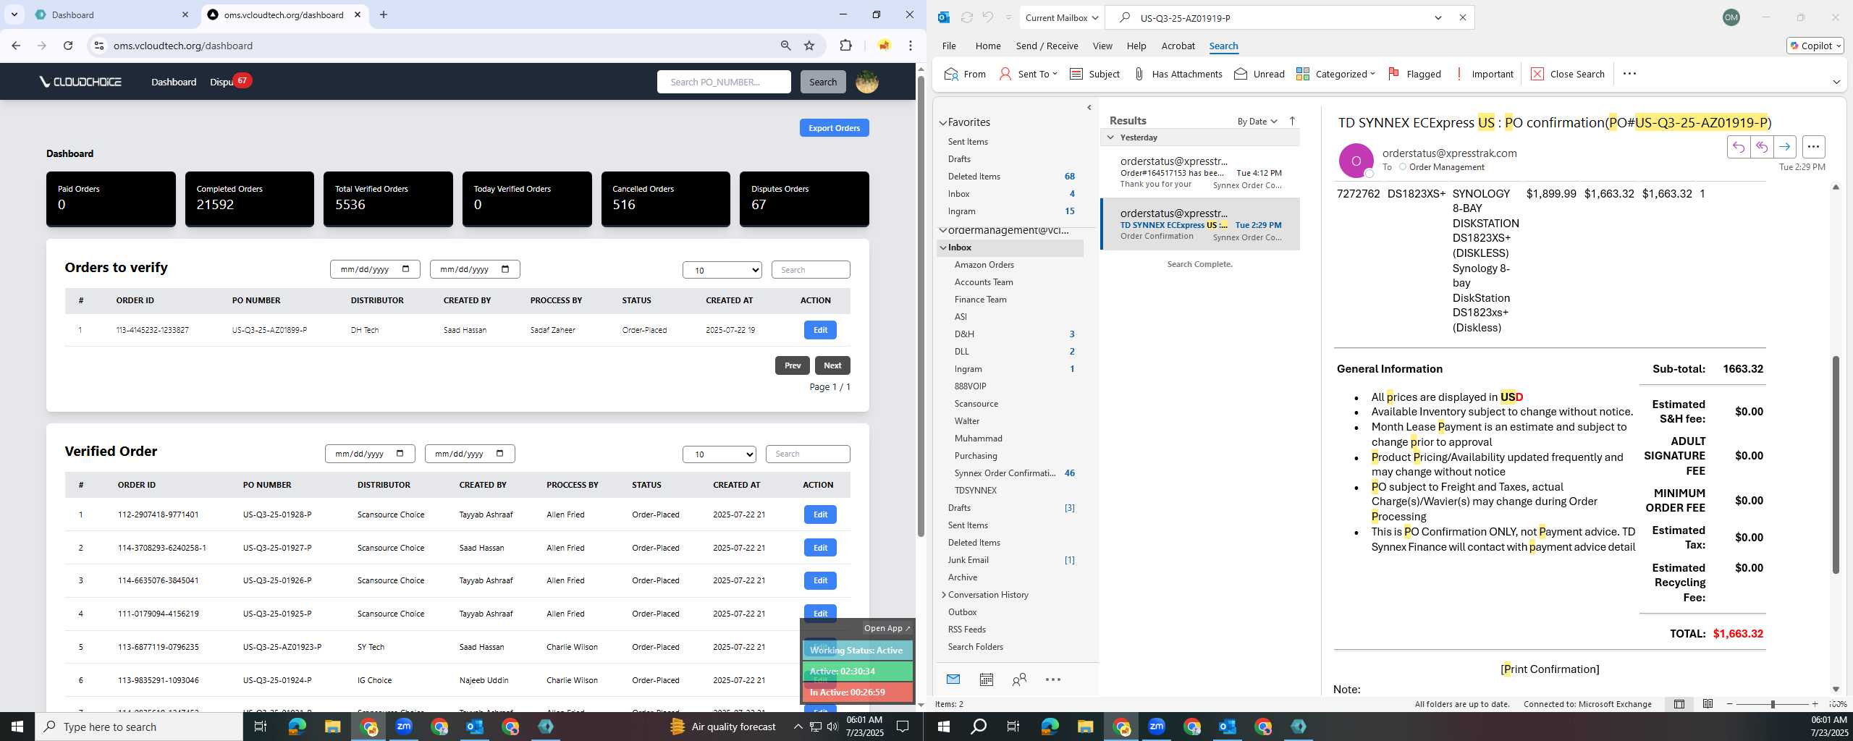Collapse the Favorites folder group
The image size is (1853, 741).
pyautogui.click(x=943, y=122)
